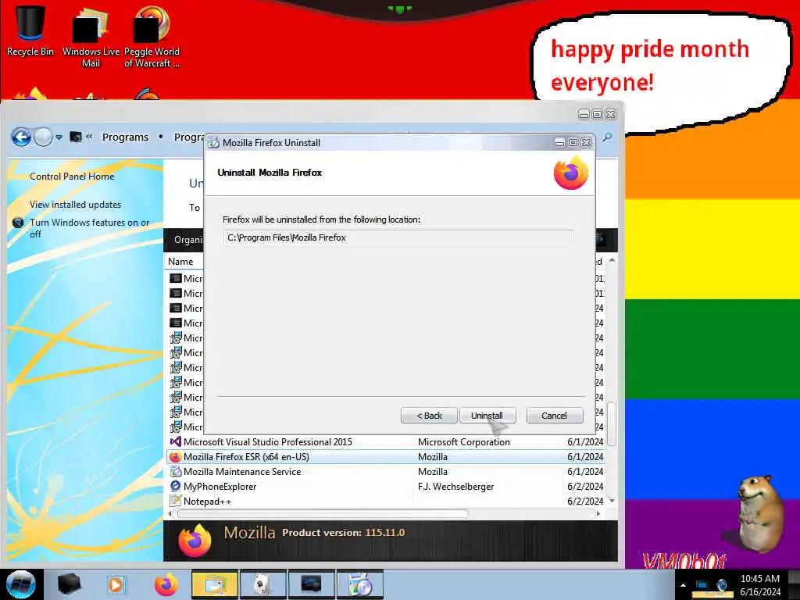This screenshot has width=800, height=600.
Task: Open the dark monitor taskbar icon
Action: [x=311, y=584]
